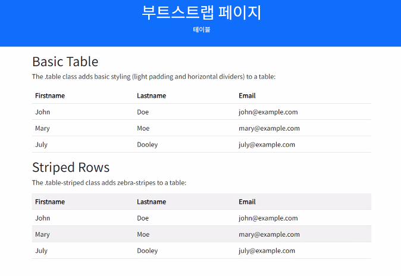
Task: Click Lastname header in Basic Table
Action: coord(151,95)
